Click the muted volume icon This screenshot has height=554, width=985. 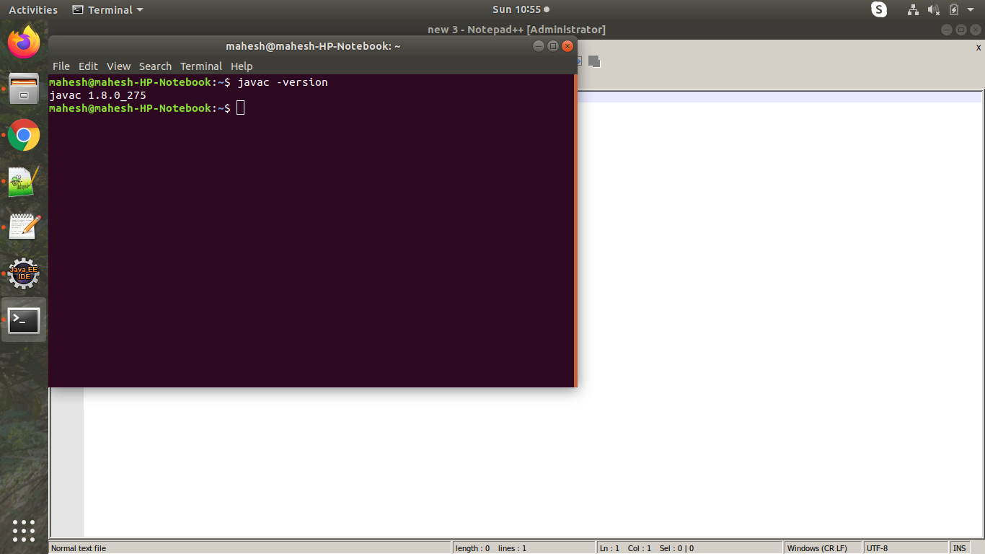933,9
